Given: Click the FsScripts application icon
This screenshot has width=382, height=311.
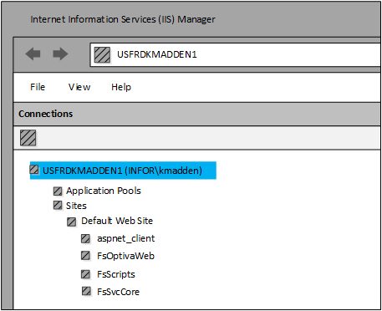Looking at the screenshot, I should tap(85, 274).
